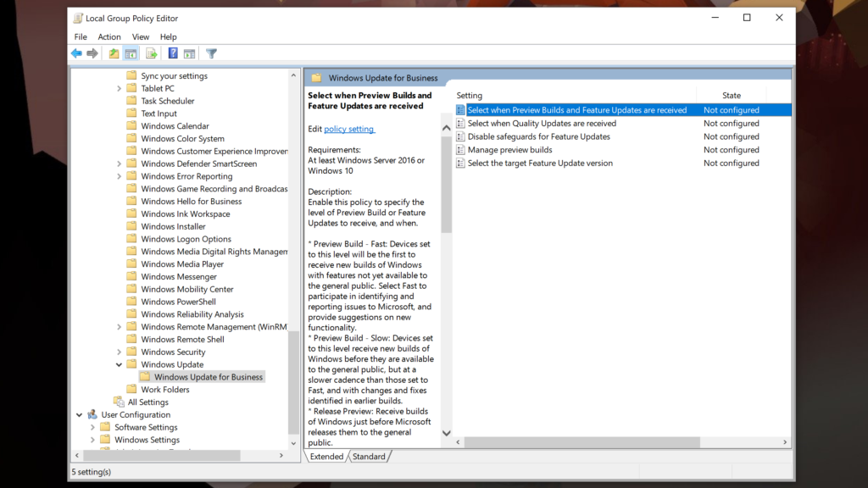
Task: Click the Windows Messenger folder icon
Action: click(x=131, y=277)
